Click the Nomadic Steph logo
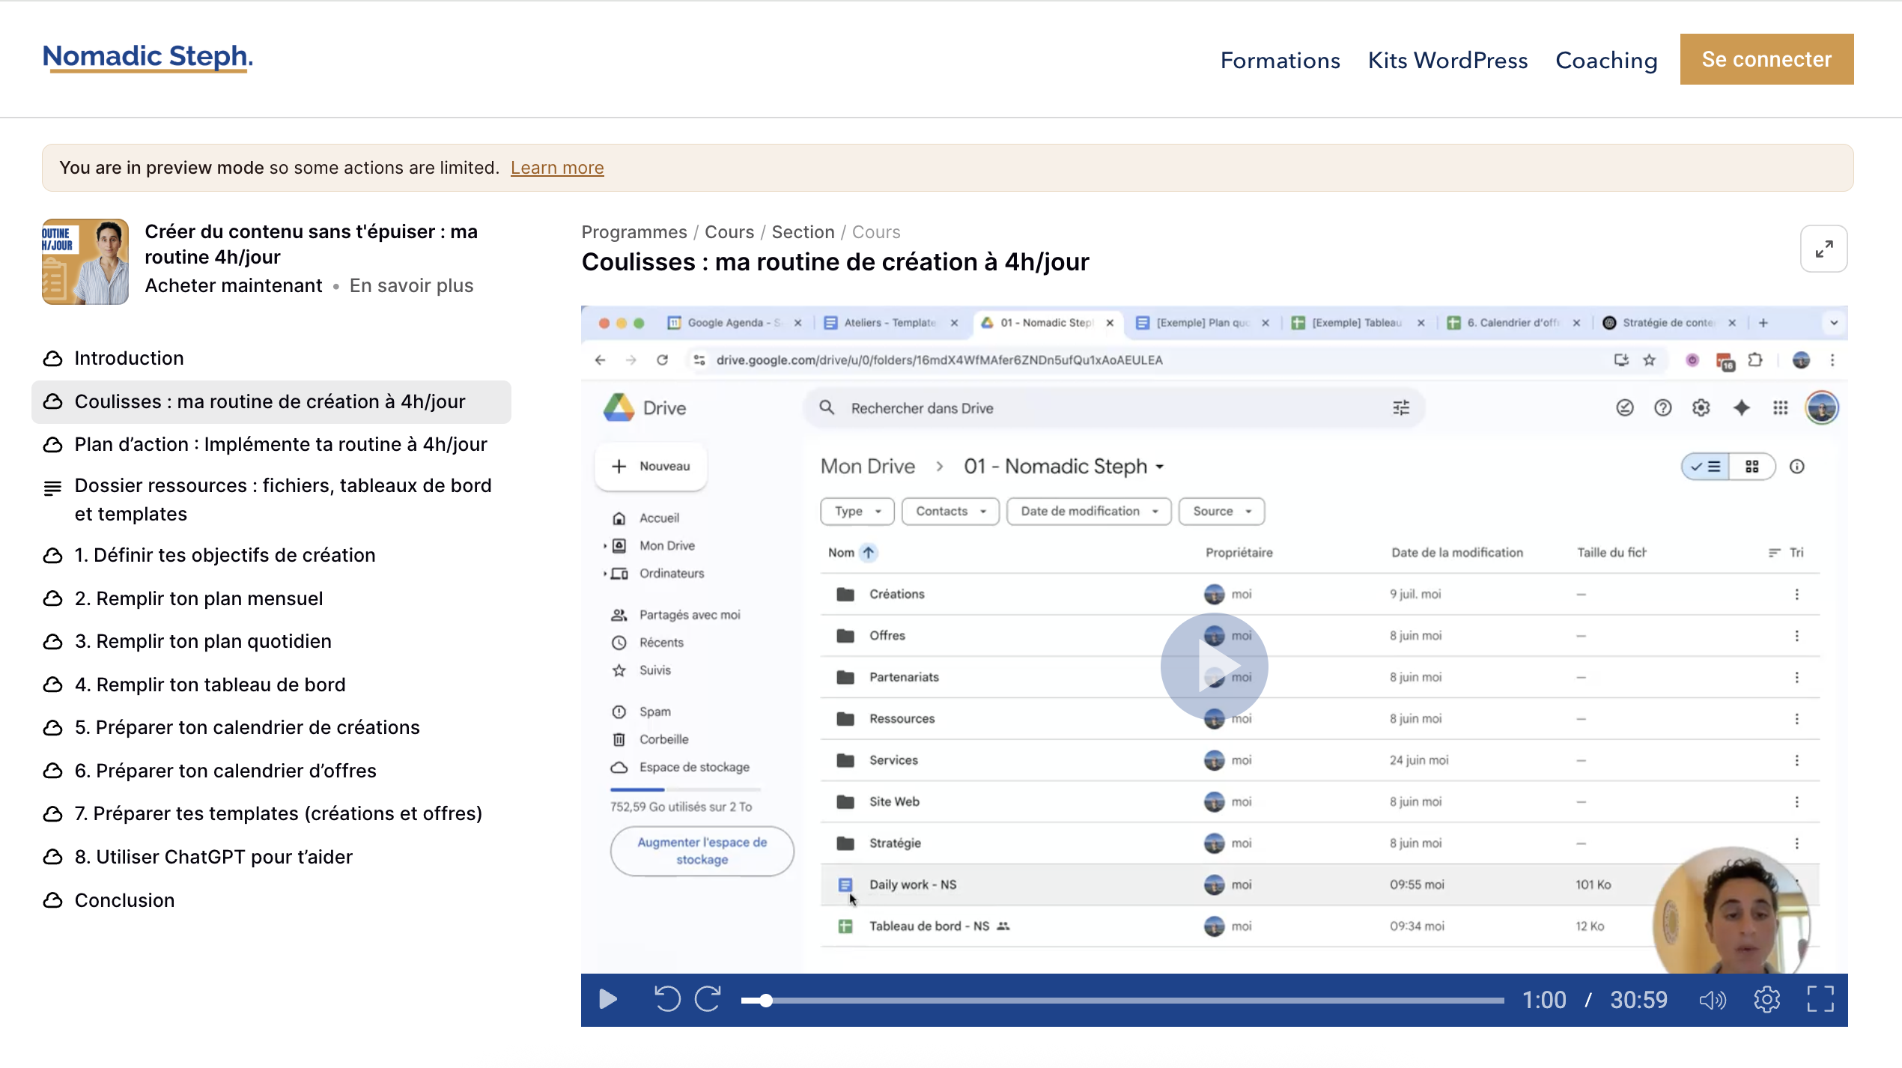This screenshot has width=1902, height=1068. pyautogui.click(x=148, y=58)
